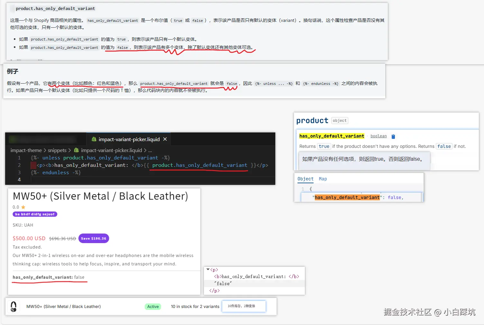Image resolution: width=484 pixels, height=325 pixels.
Task: Click the 'true' code badge in Returns description
Action: click(x=324, y=146)
